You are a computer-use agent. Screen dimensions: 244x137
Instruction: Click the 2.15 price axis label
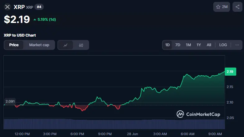point(230,87)
